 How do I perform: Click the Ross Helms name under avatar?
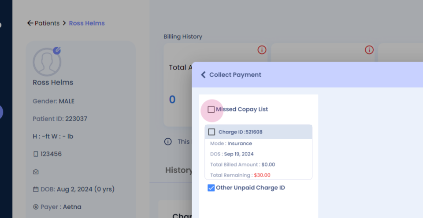pos(53,82)
